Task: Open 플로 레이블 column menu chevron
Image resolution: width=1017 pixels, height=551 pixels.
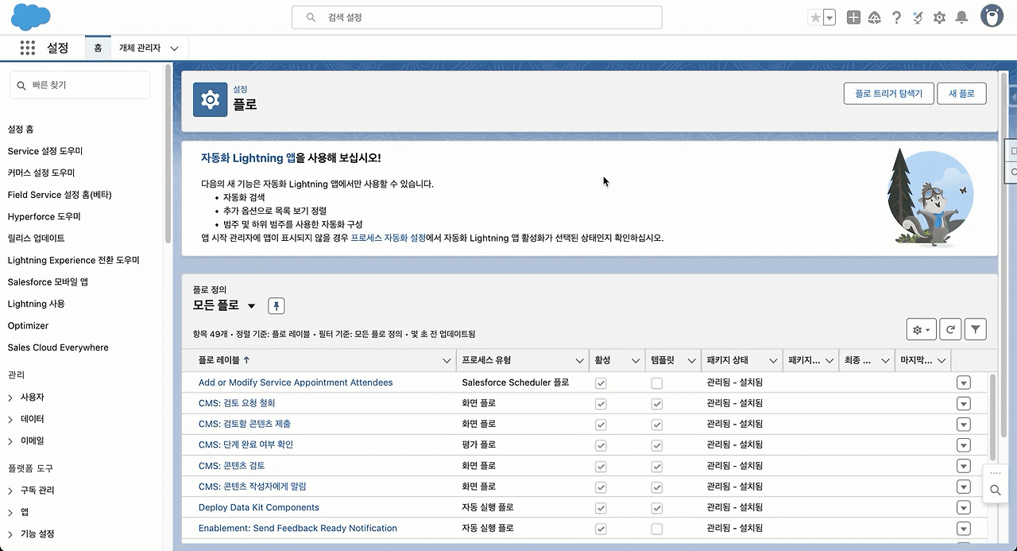Action: (447, 361)
